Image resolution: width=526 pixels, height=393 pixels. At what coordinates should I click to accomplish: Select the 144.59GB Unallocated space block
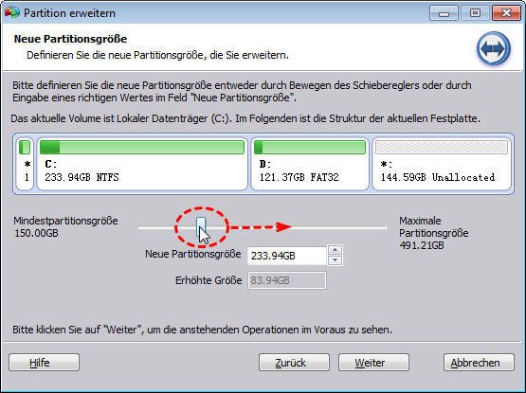[442, 164]
